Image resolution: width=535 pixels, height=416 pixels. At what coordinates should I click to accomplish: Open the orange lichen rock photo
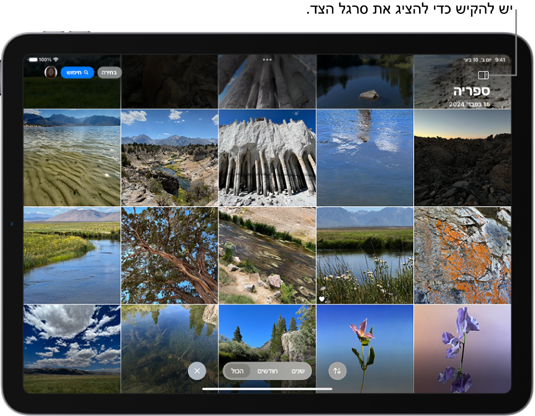[463, 256]
